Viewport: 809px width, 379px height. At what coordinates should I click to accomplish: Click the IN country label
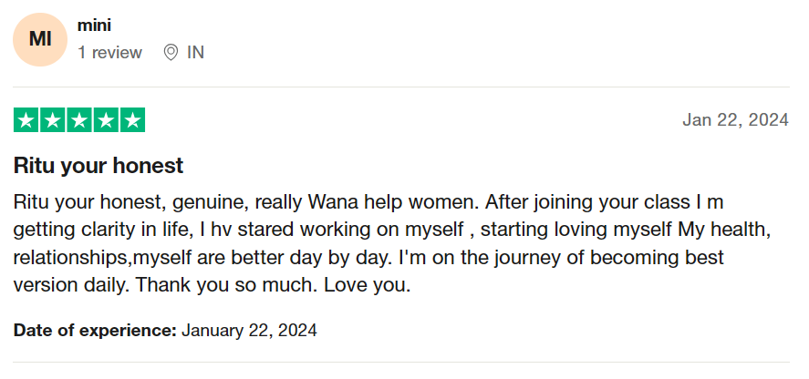click(x=195, y=52)
